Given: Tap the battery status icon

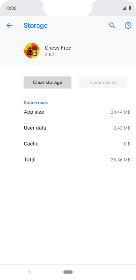Looking at the screenshot, I should coord(130,8).
